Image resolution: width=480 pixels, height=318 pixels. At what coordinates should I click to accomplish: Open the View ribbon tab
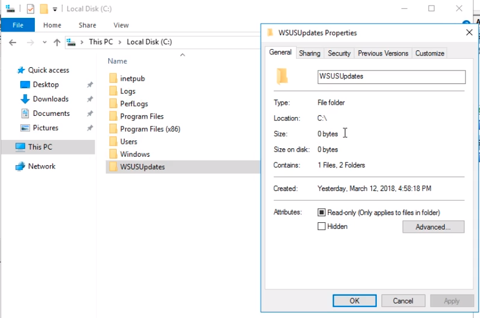click(121, 25)
